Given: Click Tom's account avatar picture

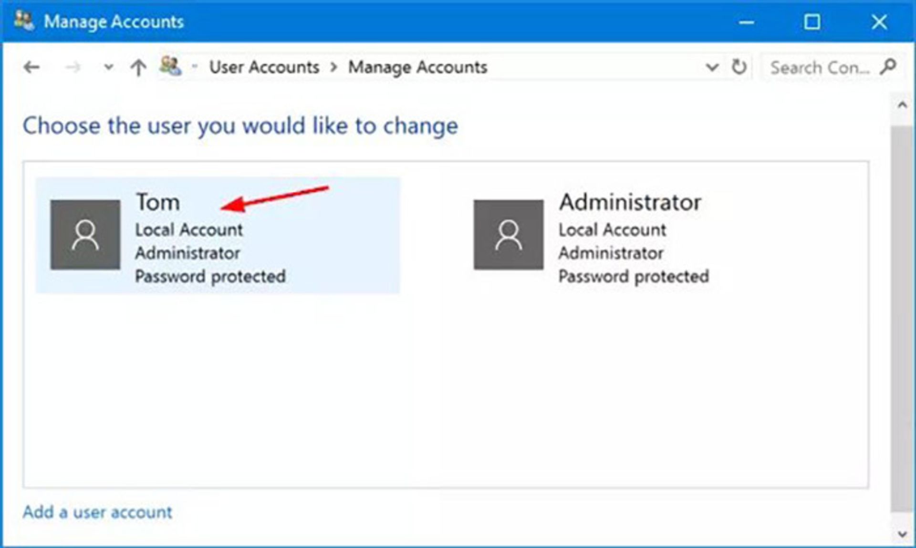Looking at the screenshot, I should pyautogui.click(x=85, y=235).
